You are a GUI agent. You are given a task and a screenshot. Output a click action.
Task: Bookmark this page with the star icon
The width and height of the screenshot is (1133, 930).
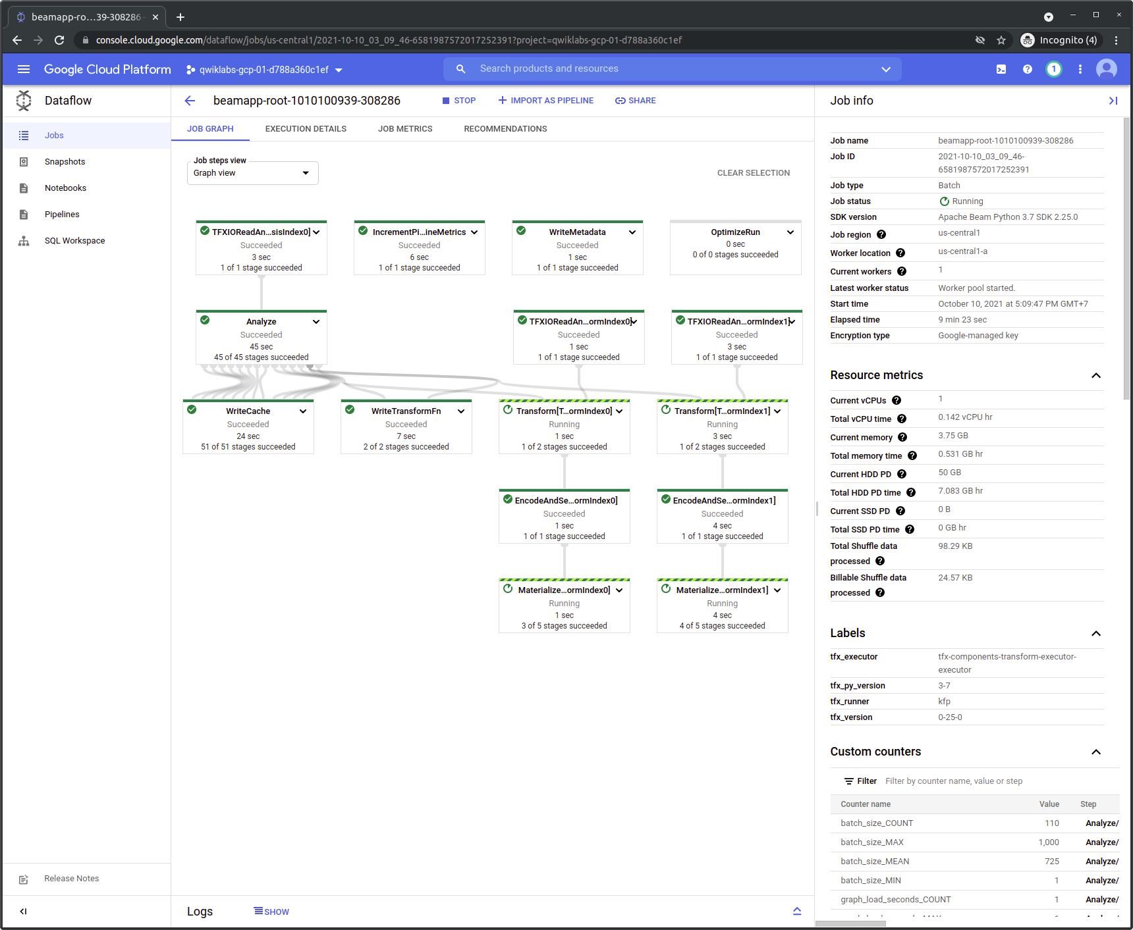point(1001,40)
